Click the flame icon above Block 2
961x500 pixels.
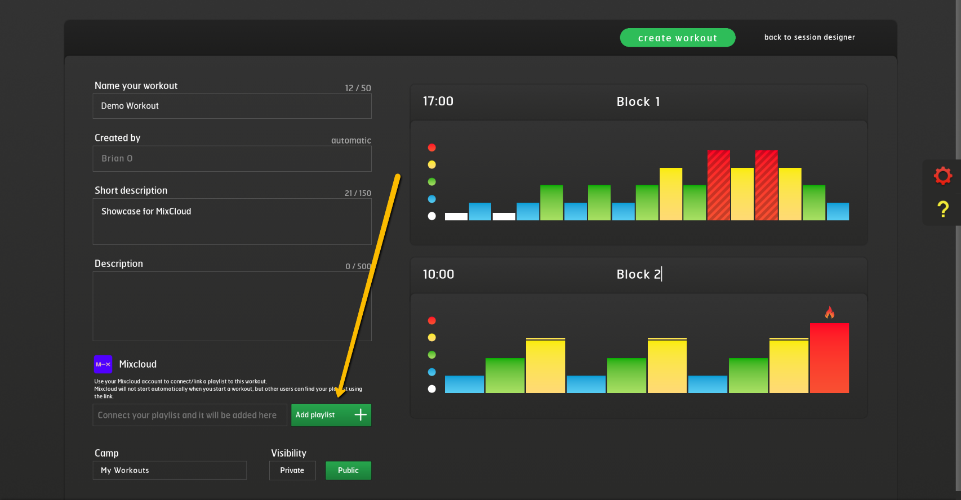(830, 312)
